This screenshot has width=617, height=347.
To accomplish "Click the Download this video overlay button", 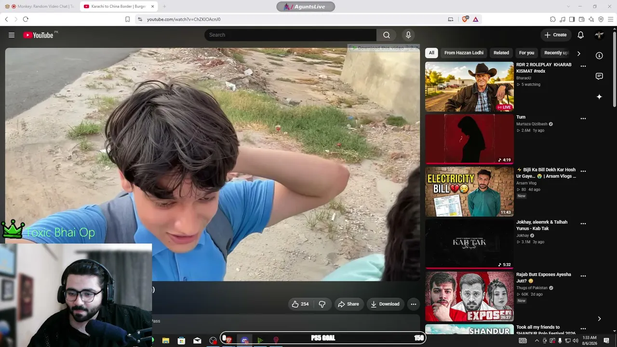I will (378, 48).
